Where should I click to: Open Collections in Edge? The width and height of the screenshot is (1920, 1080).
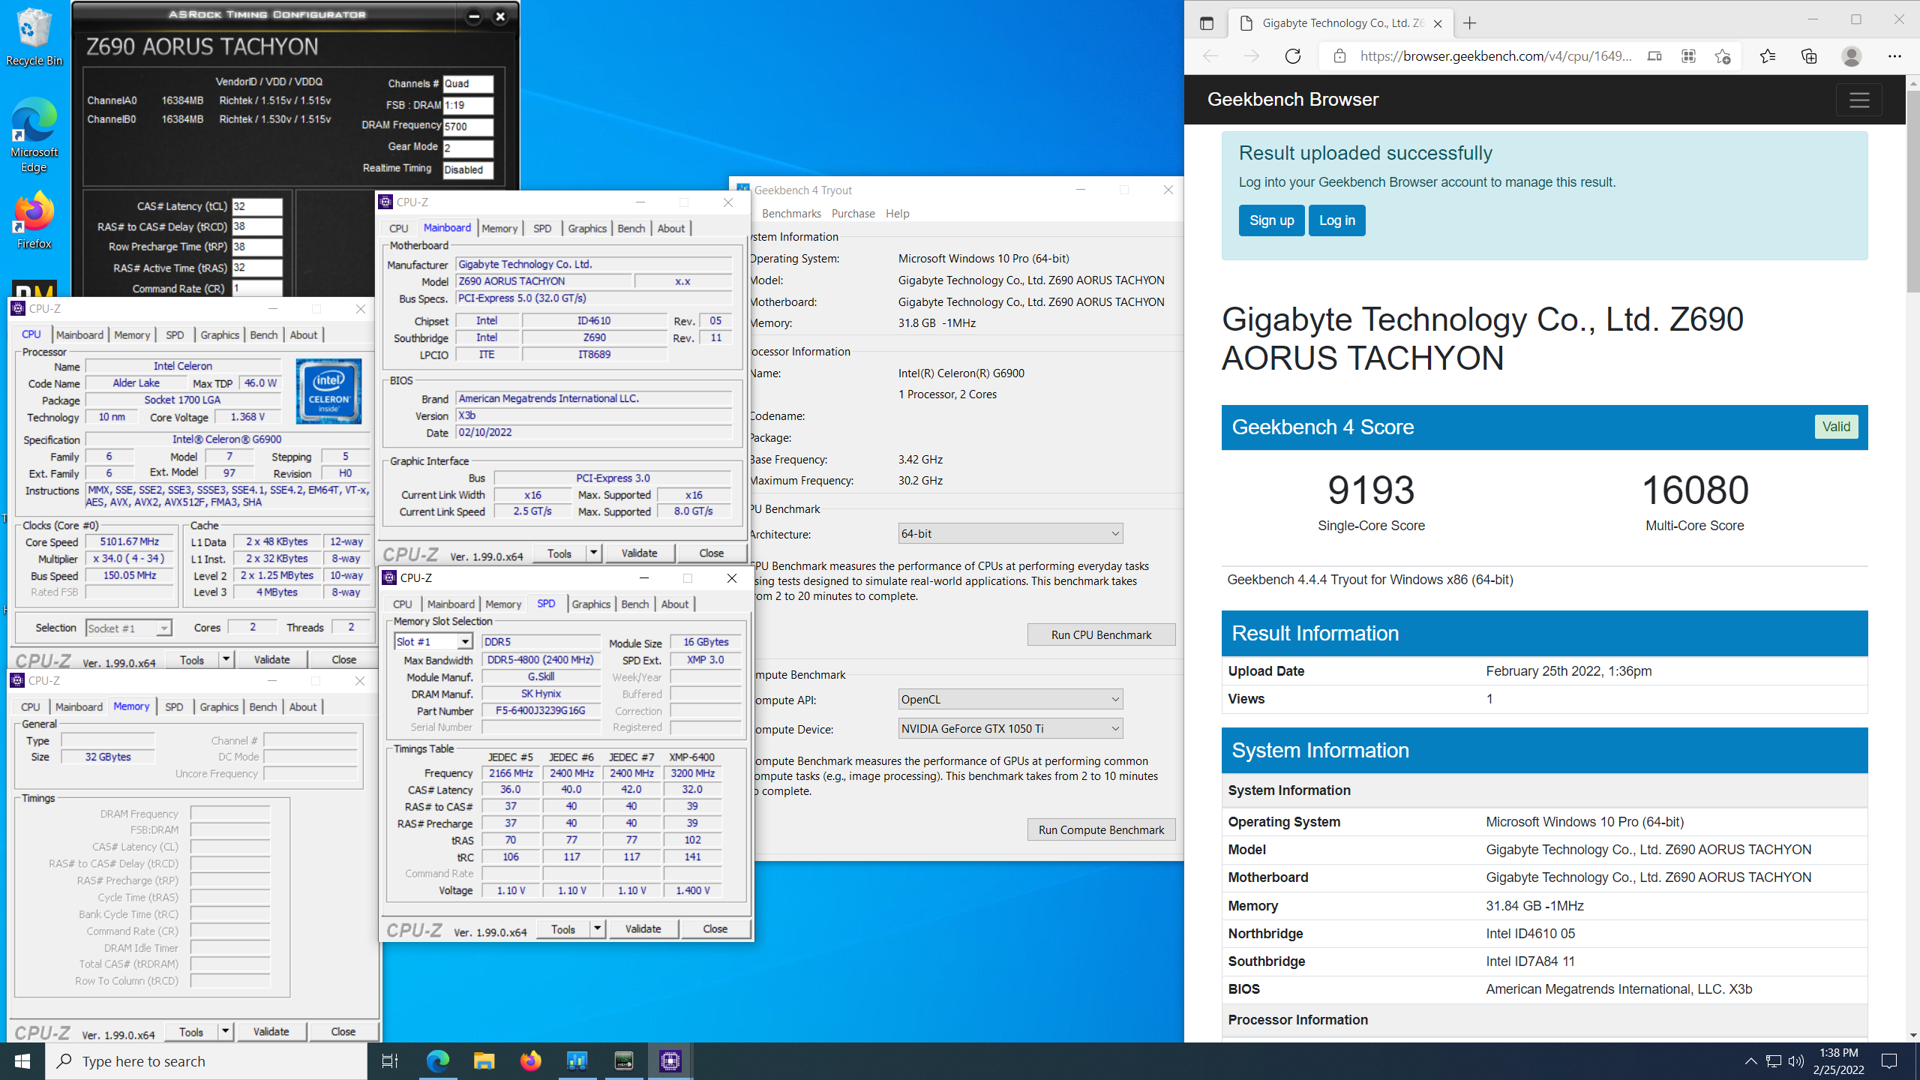point(1809,56)
